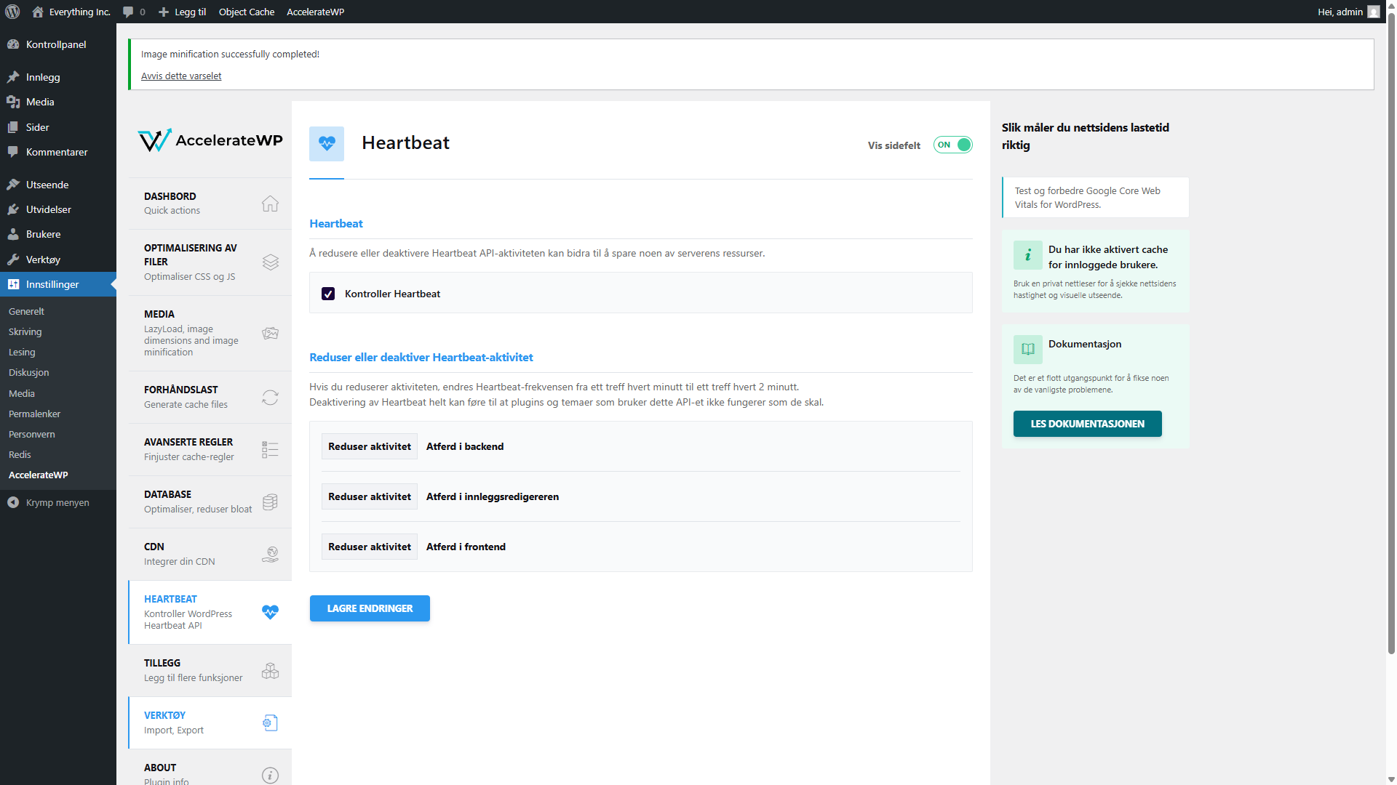The width and height of the screenshot is (1397, 785).
Task: Open AccelerateWP in the top admin bar
Action: [315, 12]
